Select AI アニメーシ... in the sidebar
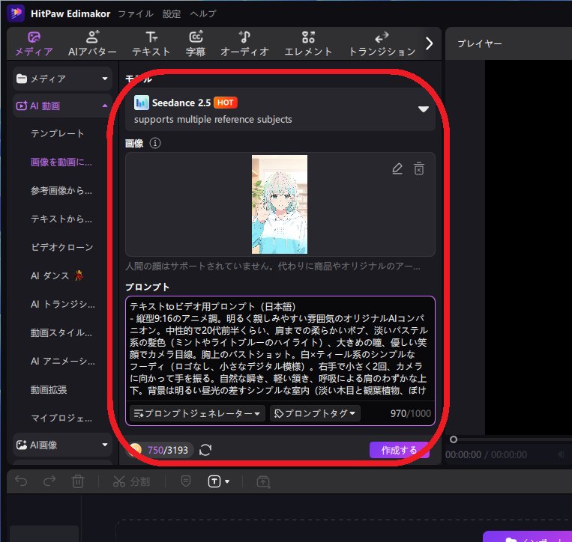 (x=63, y=361)
